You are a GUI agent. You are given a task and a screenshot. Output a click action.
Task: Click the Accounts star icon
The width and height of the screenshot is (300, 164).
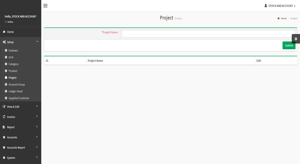point(4,137)
